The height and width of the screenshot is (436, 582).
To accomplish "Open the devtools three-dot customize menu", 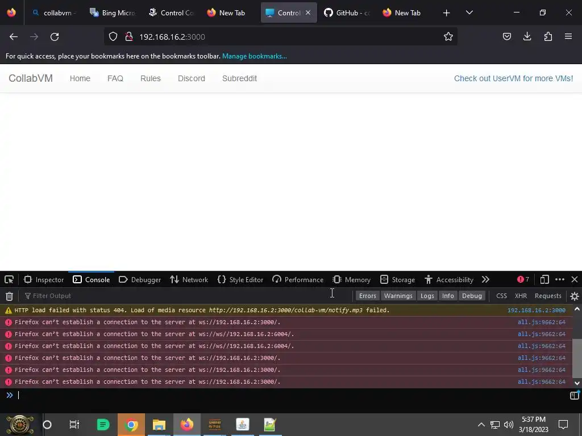I will point(560,279).
